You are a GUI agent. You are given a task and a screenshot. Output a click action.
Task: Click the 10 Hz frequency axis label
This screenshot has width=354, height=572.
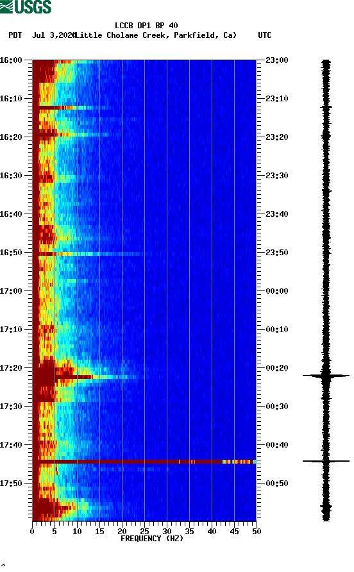tap(77, 532)
